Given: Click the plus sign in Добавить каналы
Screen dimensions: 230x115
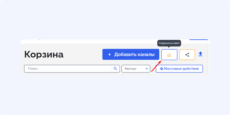Looking at the screenshot, I should [110, 55].
